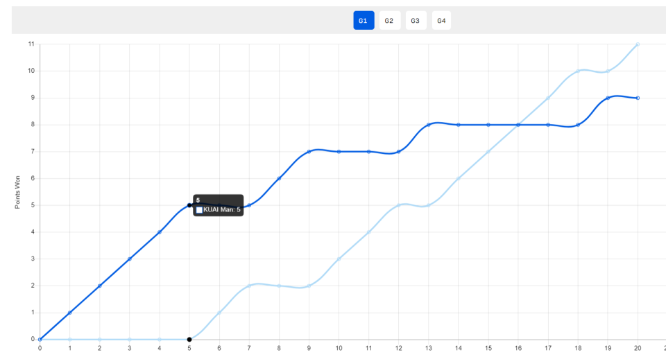This screenshot has width=666, height=357.
Task: Click the white color swatch in the KUAI Man tooltip
Action: click(x=199, y=210)
